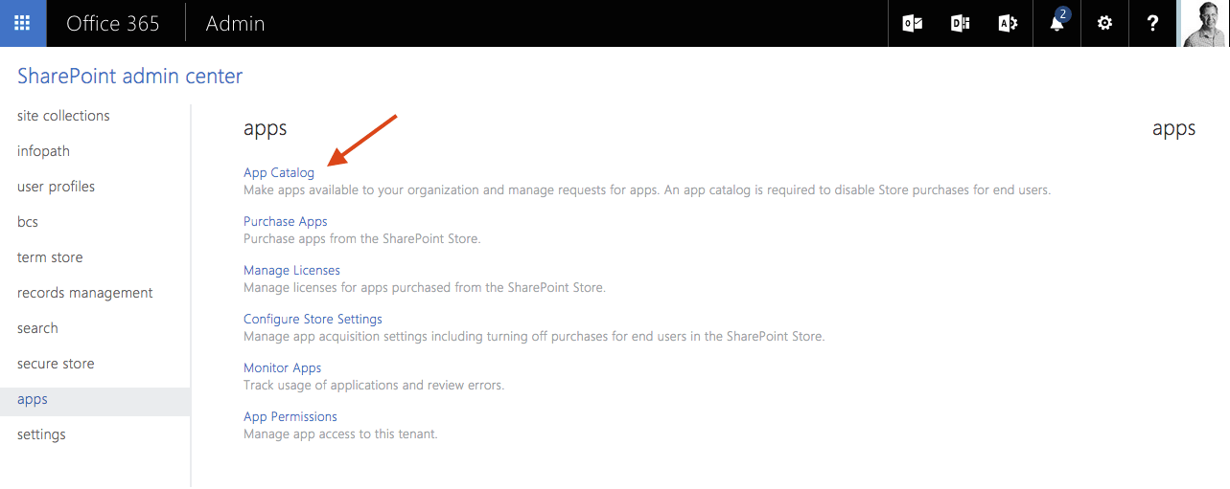Open the settings gear icon
The image size is (1230, 489).
[x=1104, y=23]
